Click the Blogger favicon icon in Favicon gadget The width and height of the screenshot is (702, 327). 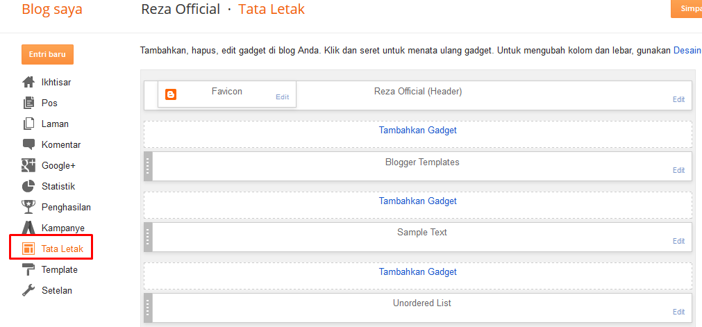[x=171, y=94]
